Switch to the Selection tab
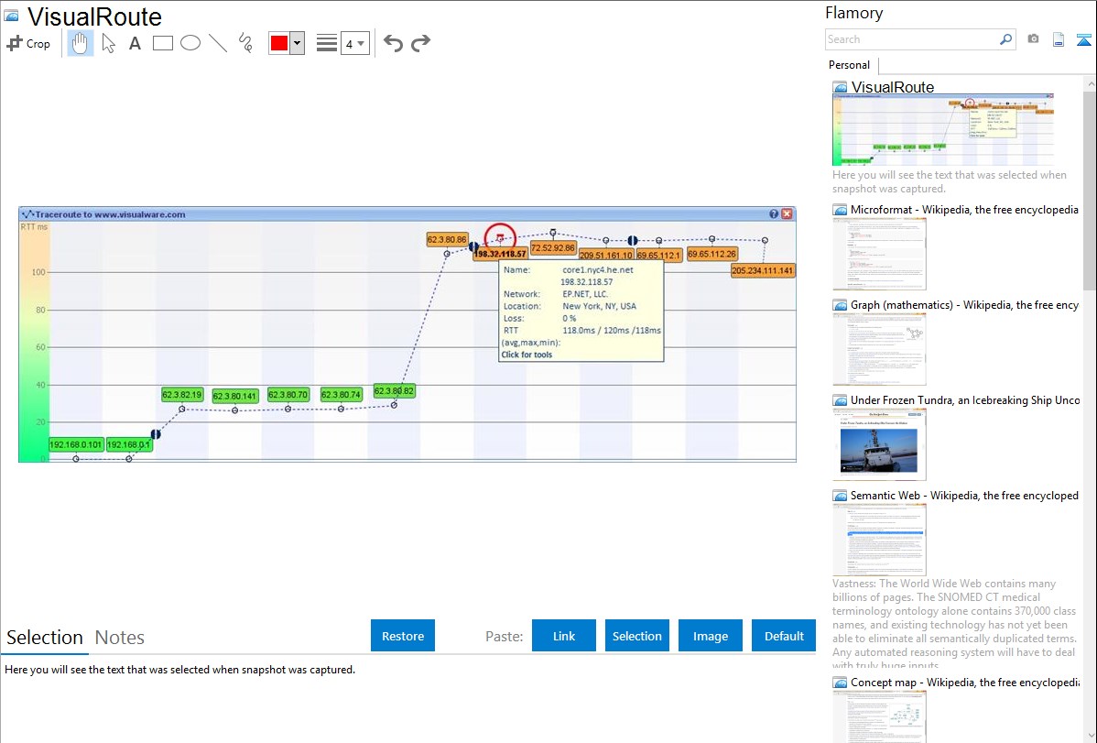 click(45, 638)
